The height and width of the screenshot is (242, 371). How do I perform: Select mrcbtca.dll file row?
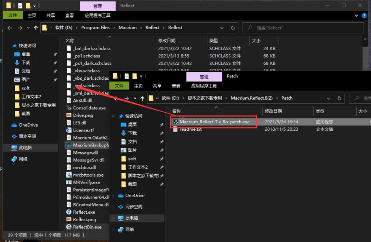tap(88, 167)
